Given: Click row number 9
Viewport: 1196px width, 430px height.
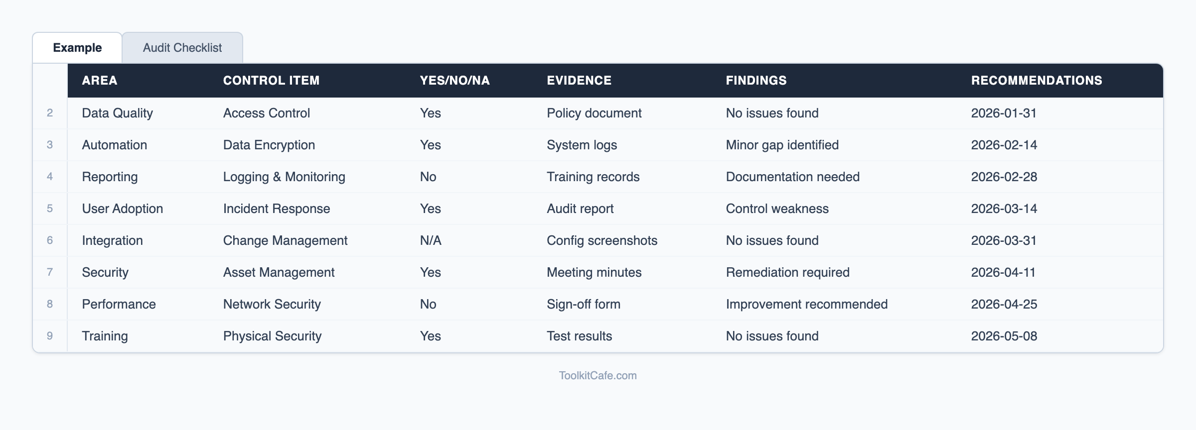Looking at the screenshot, I should pos(50,336).
